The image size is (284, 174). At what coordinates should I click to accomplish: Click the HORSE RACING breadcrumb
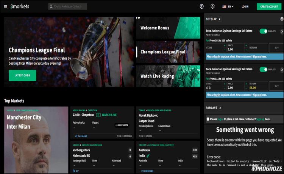(79, 110)
